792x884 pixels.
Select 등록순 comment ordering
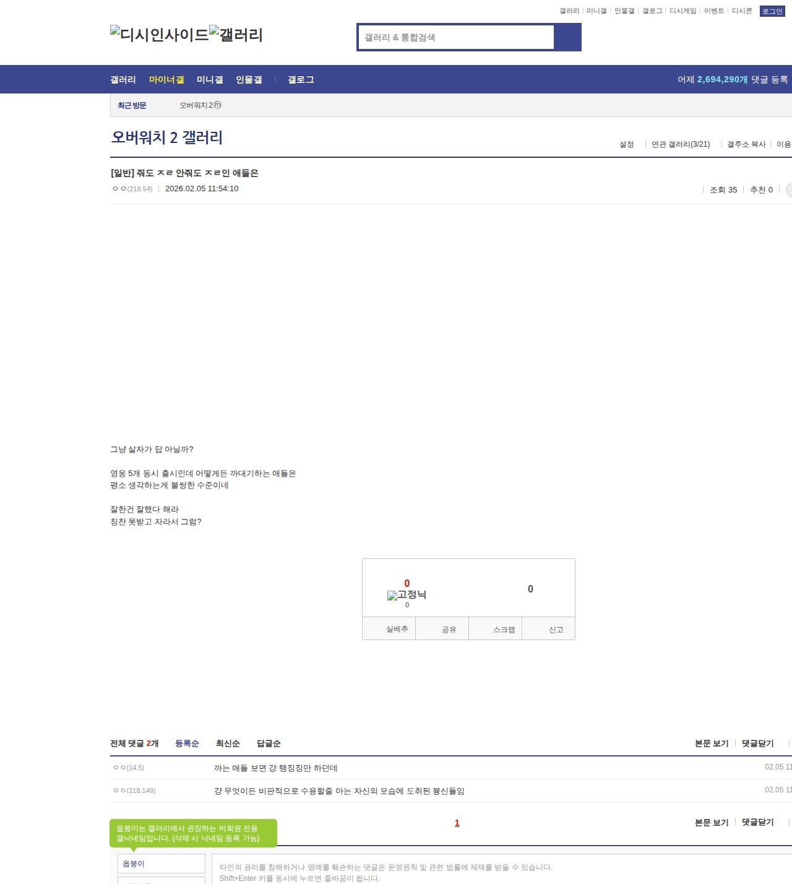coord(187,743)
